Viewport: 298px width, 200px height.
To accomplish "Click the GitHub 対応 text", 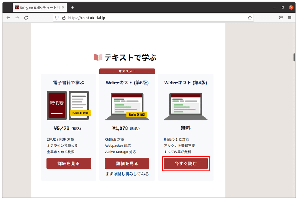I will pos(115,139).
